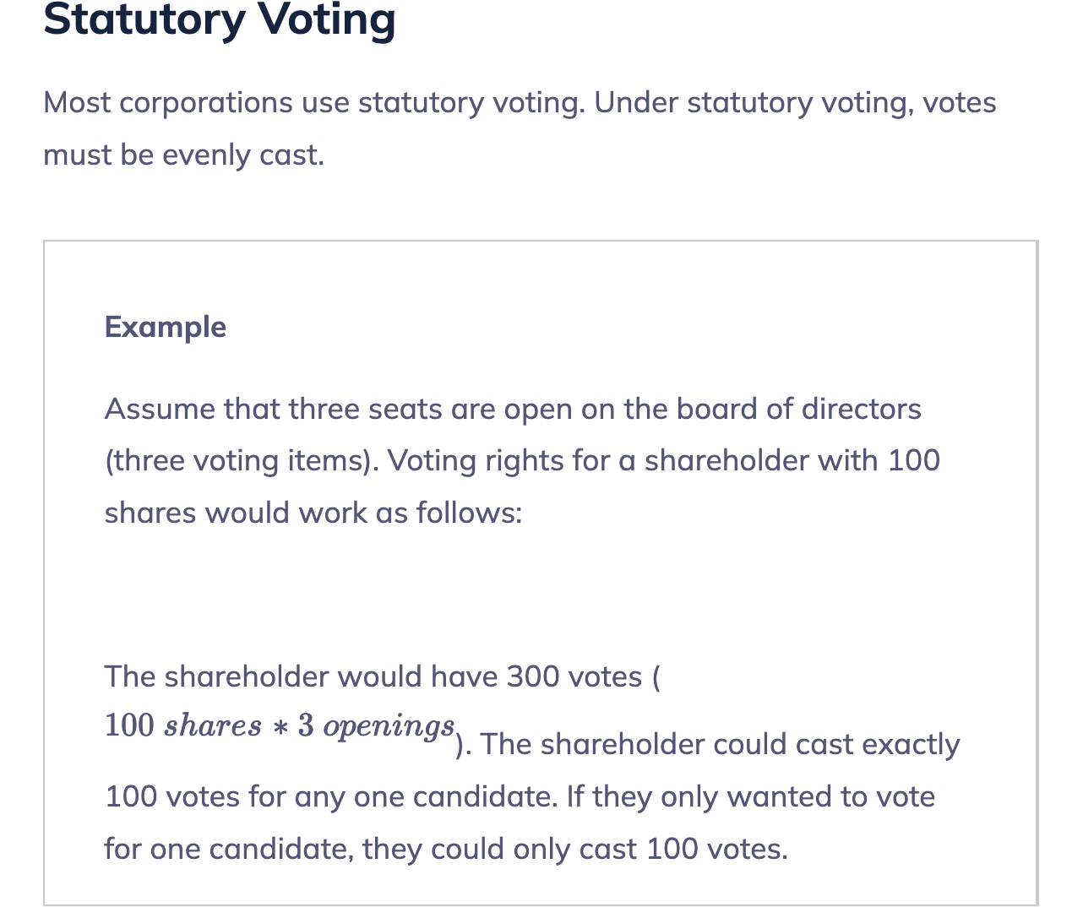Click the word openings in the formula
Image resolution: width=1083 pixels, height=907 pixels.
click(389, 726)
